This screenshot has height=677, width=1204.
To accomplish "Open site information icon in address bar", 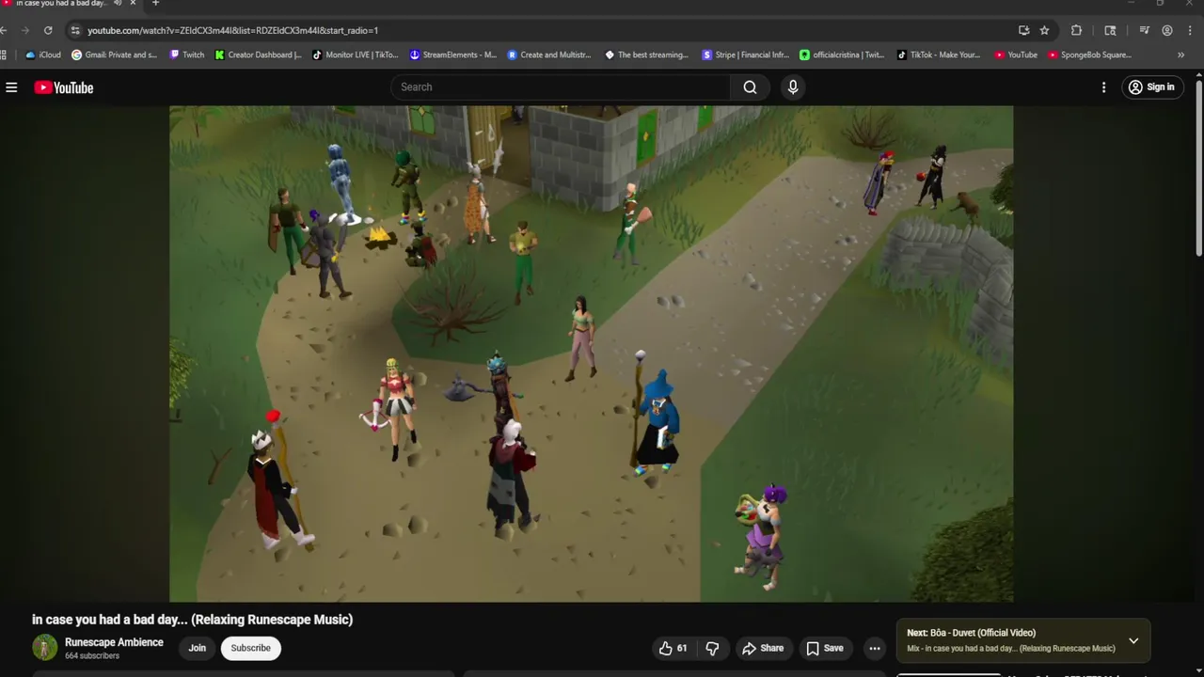I will [x=75, y=30].
